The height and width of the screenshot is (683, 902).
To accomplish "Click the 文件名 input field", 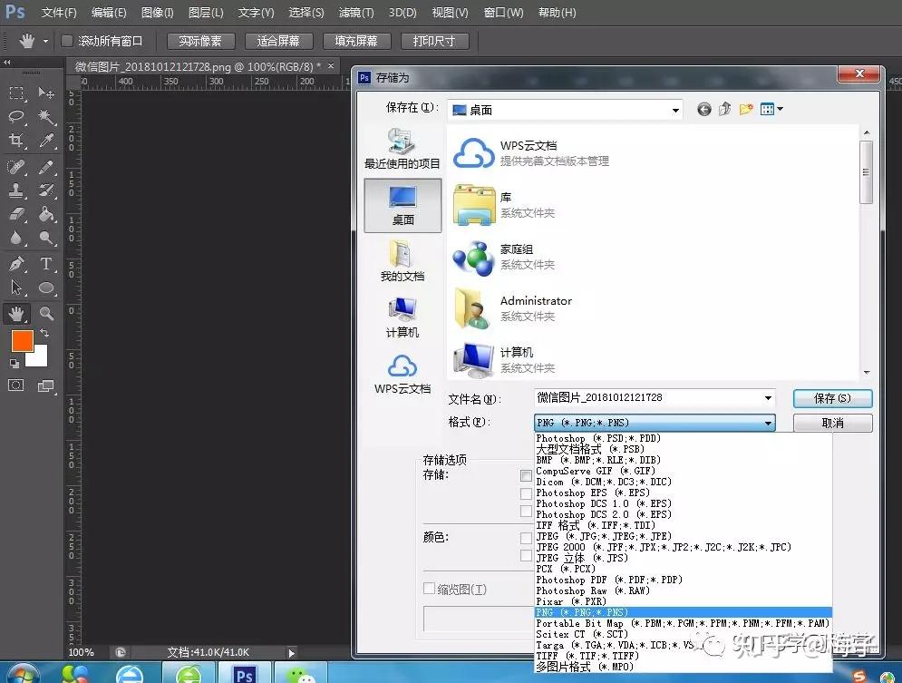I will pyautogui.click(x=655, y=397).
